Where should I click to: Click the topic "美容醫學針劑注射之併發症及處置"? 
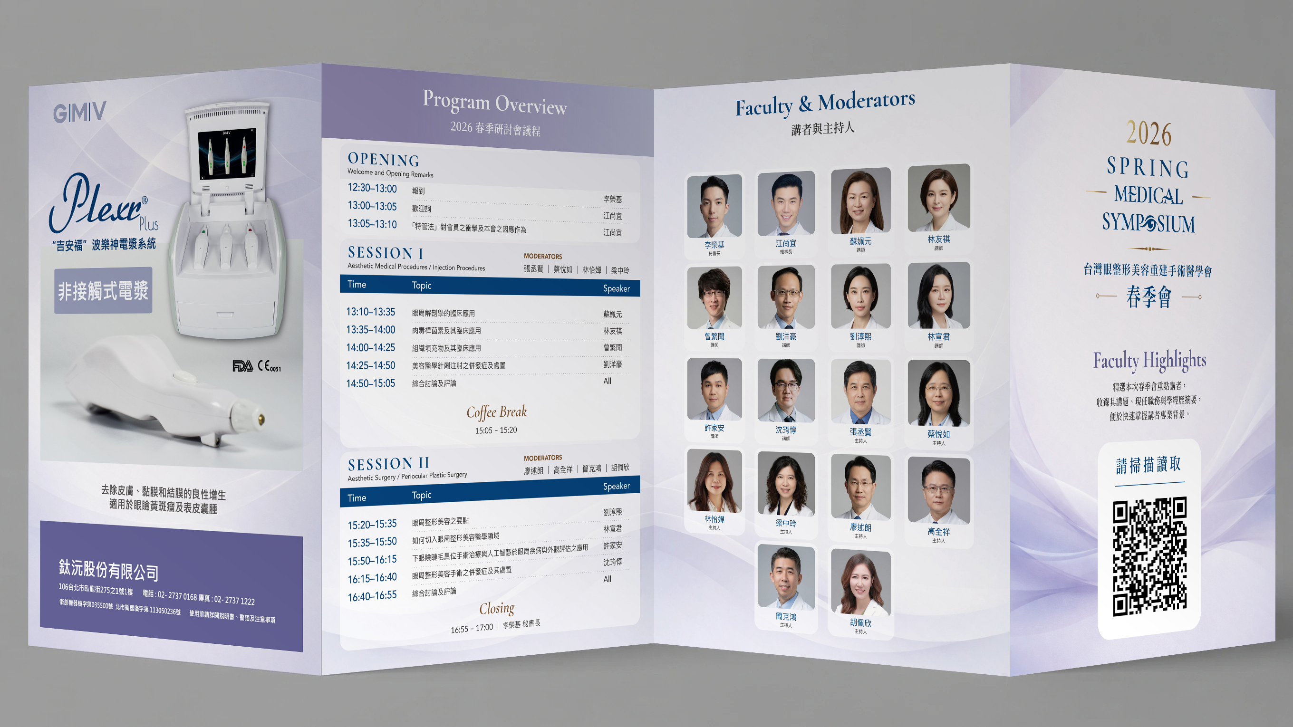point(459,366)
